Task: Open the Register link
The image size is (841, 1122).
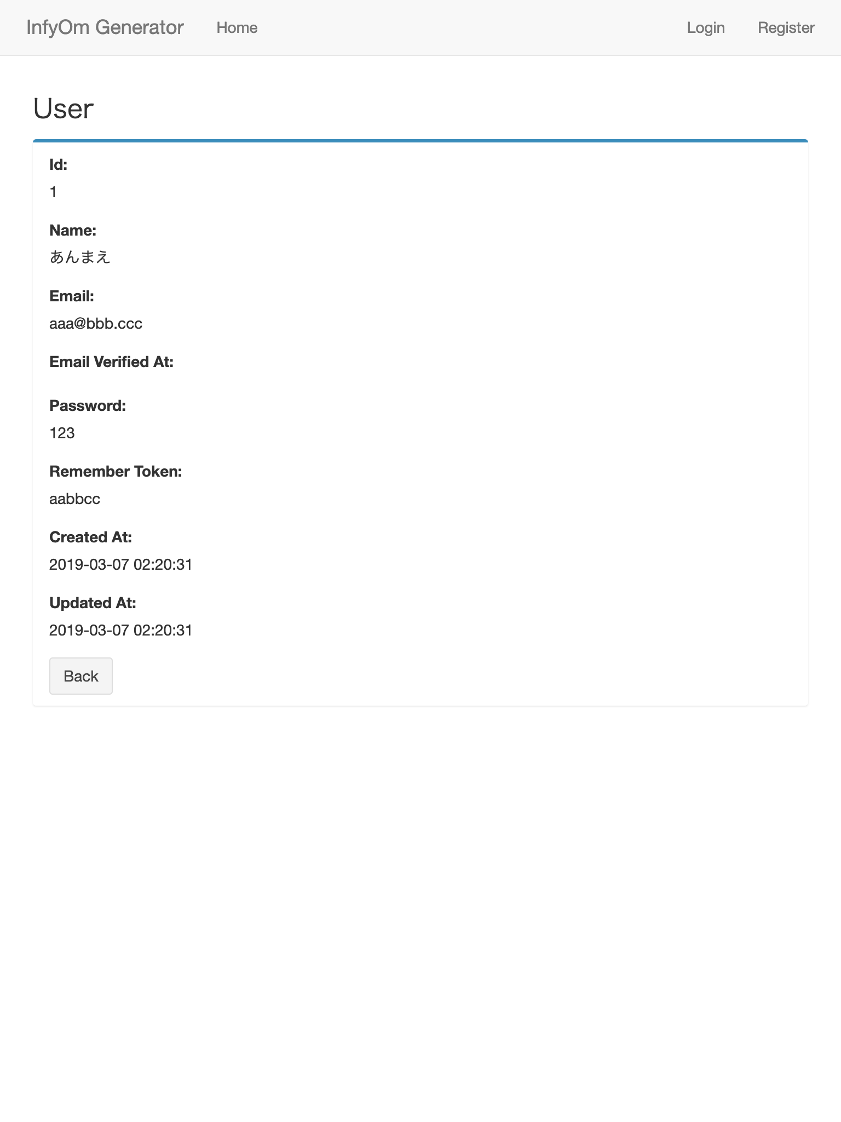Action: 786,27
